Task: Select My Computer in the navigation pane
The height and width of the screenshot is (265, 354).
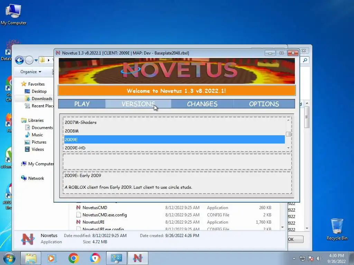Action: [x=41, y=164]
